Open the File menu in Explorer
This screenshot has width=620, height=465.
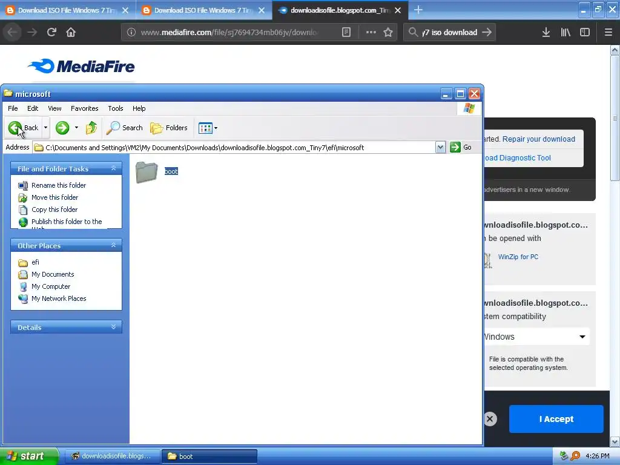pos(13,108)
